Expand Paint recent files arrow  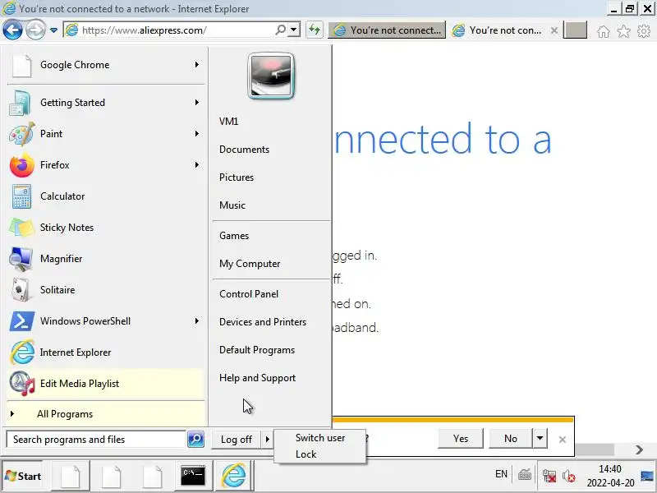pyautogui.click(x=197, y=134)
